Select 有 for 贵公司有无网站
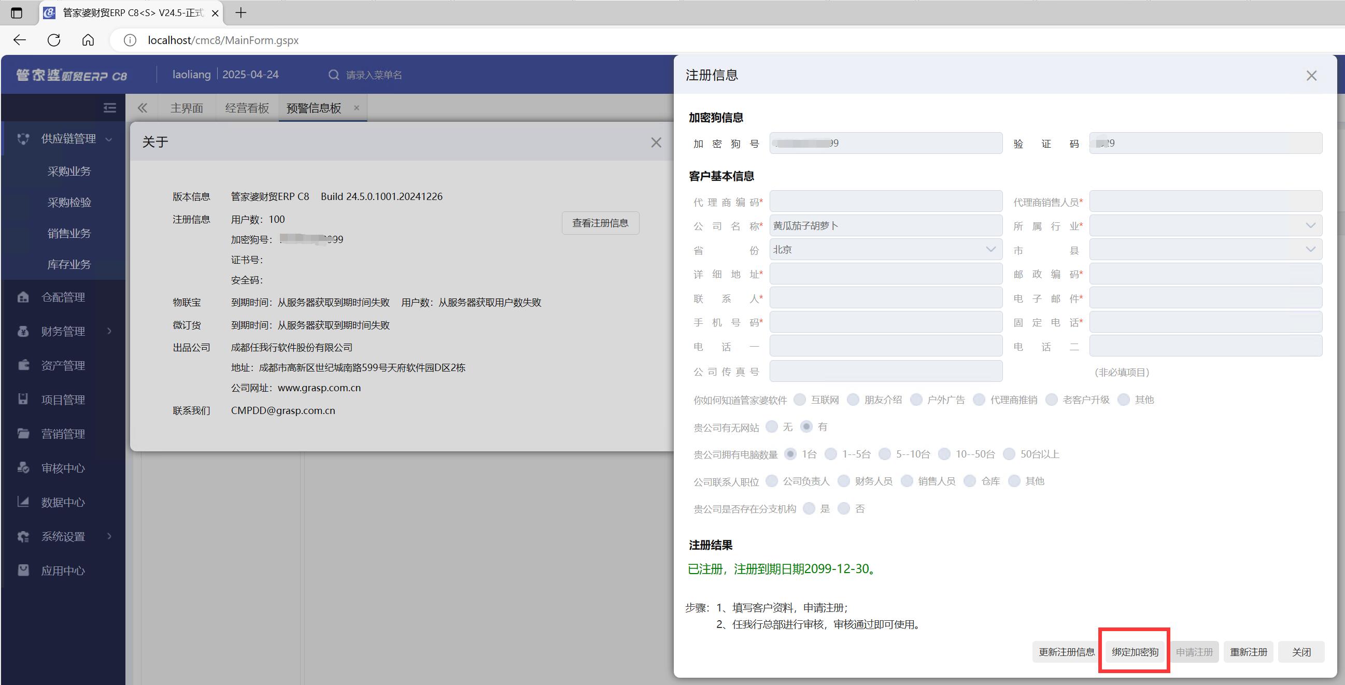 click(806, 427)
